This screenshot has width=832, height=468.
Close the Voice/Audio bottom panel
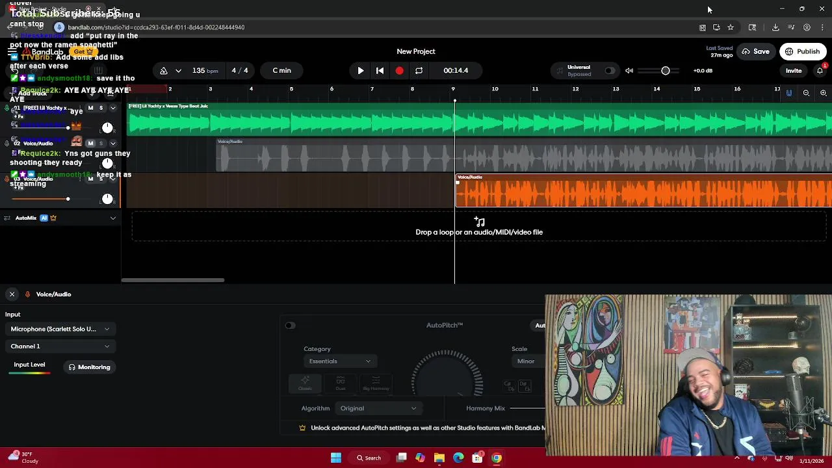coord(12,294)
